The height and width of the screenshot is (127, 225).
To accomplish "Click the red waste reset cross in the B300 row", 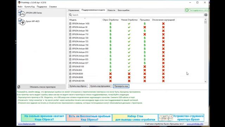I will 110,74.
